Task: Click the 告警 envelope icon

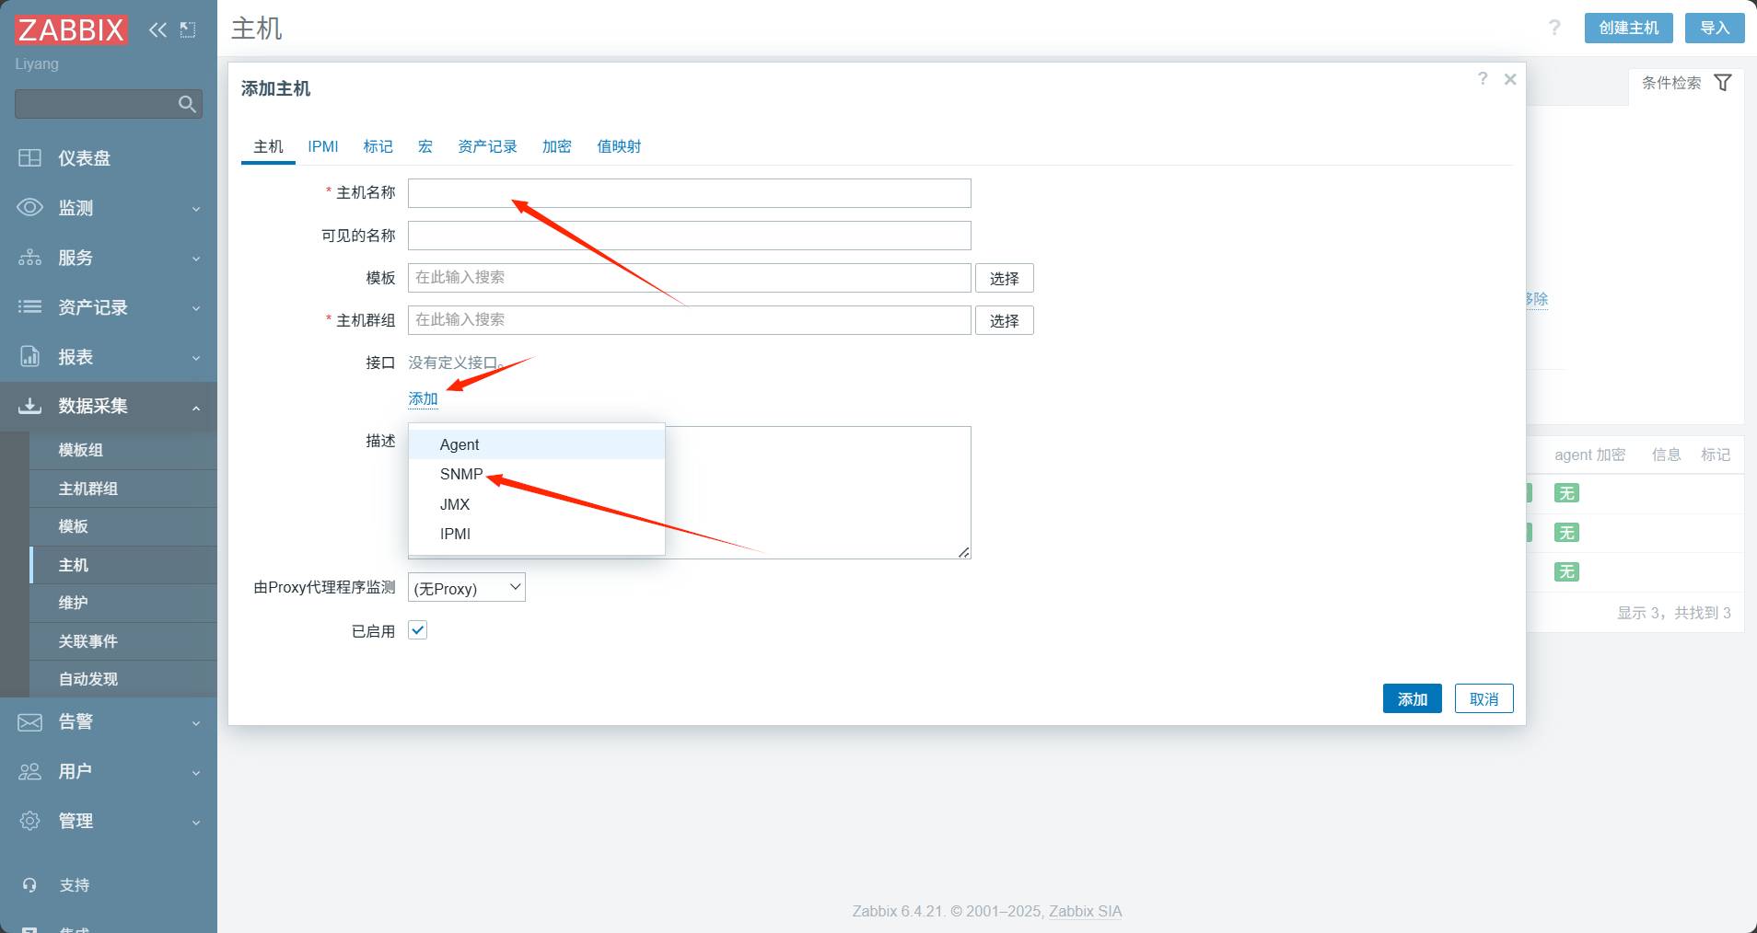Action: (29, 722)
